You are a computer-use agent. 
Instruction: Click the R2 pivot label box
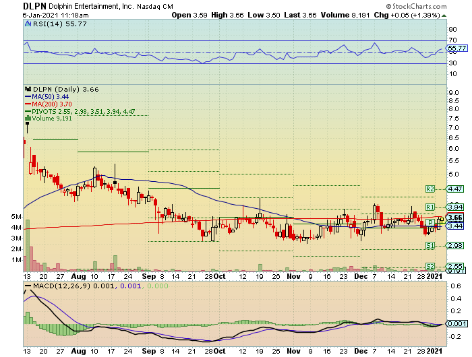(430, 189)
